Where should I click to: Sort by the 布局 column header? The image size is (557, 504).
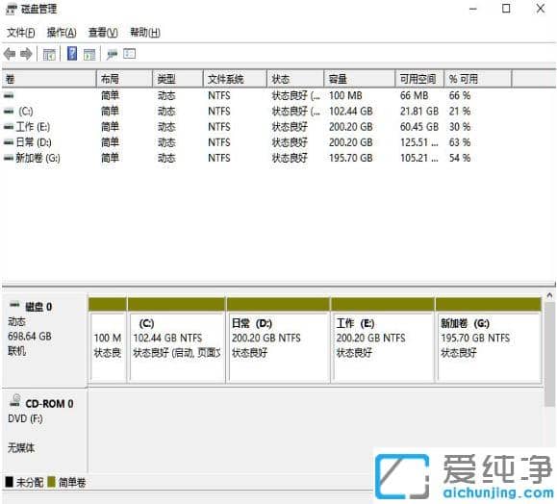124,79
